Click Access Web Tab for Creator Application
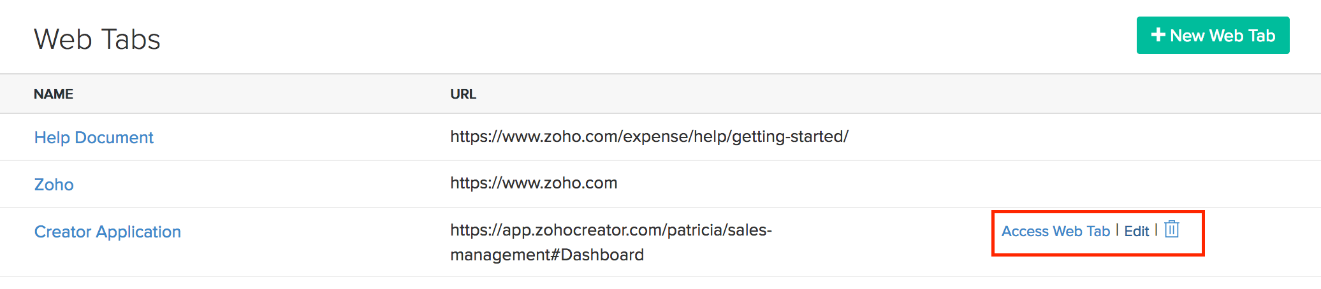Screen dimensions: 1321x289 pos(1056,231)
